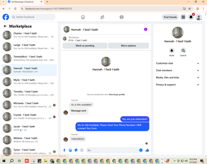The height and width of the screenshot is (164, 207).
Task: Open Timothy - 1 bed 1 bath conversation
Action: coord(29,93)
